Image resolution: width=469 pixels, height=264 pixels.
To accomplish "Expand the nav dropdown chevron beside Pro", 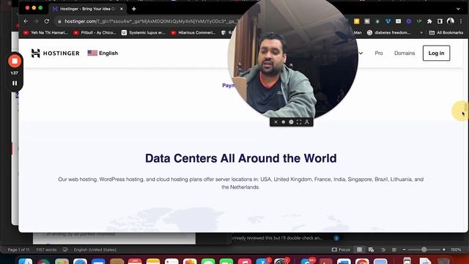I will 361,53.
